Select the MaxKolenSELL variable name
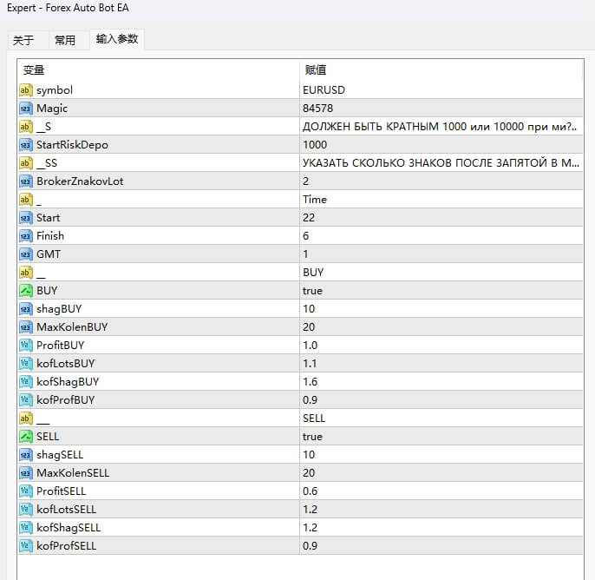The image size is (595, 580). pos(73,473)
